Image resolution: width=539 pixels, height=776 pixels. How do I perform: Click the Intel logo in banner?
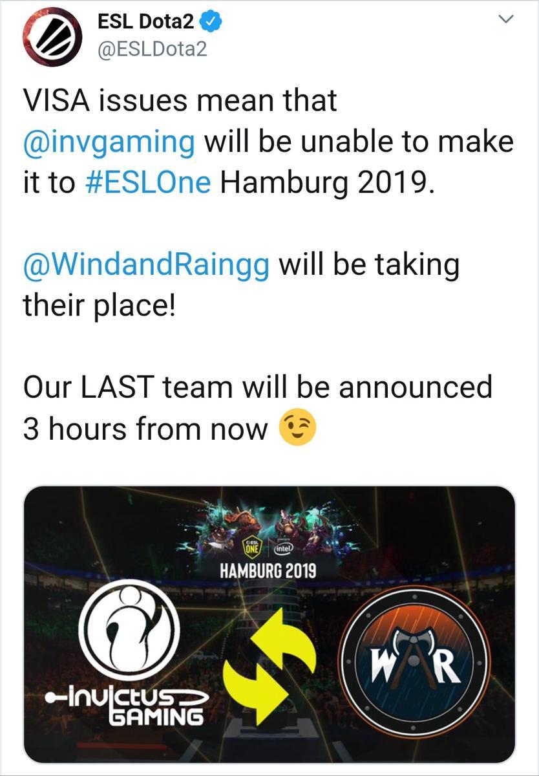coord(283,548)
